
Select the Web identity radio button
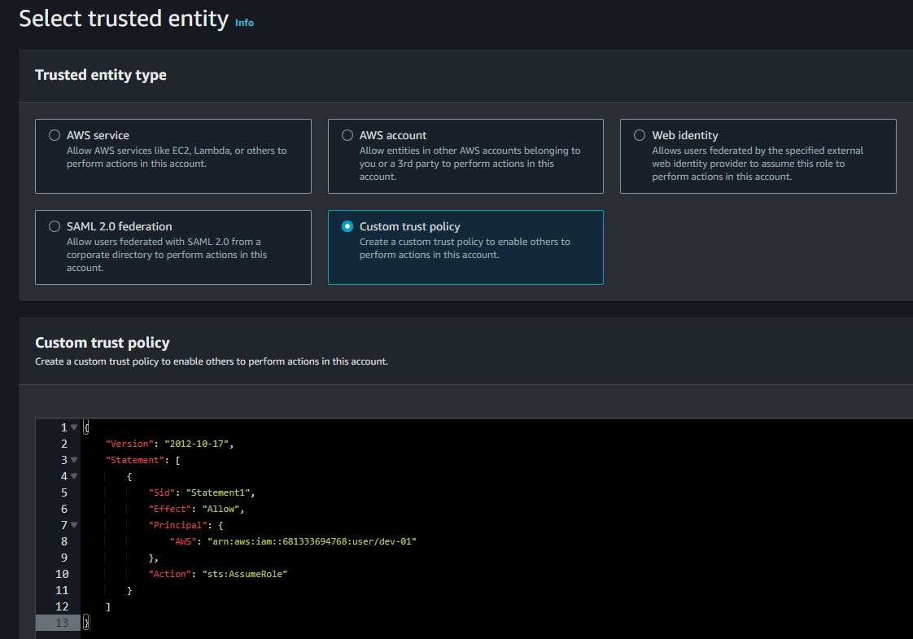[x=640, y=135]
